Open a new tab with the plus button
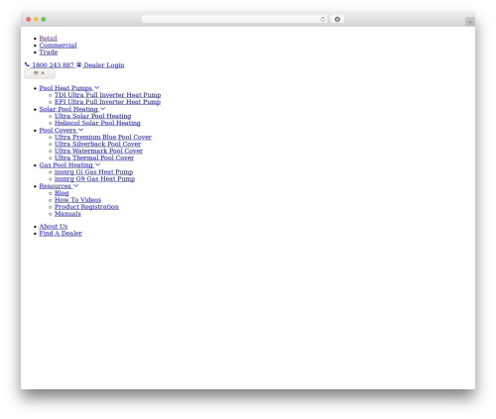Viewport: 496px width, 419px height. 470,22
